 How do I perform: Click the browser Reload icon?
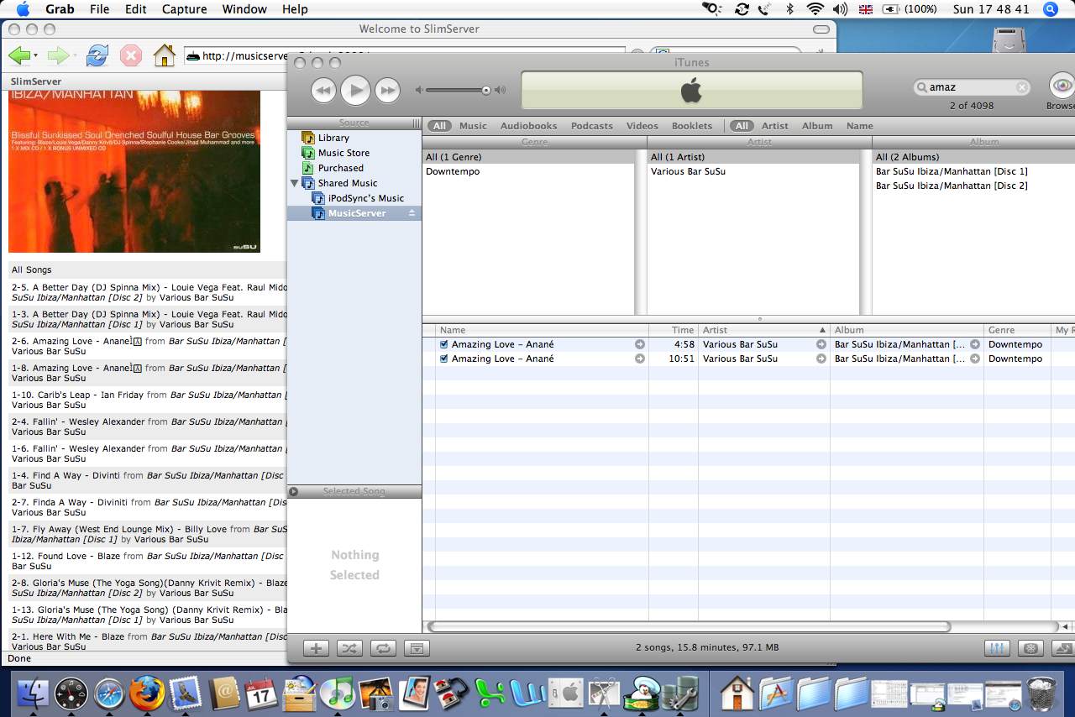(x=97, y=56)
